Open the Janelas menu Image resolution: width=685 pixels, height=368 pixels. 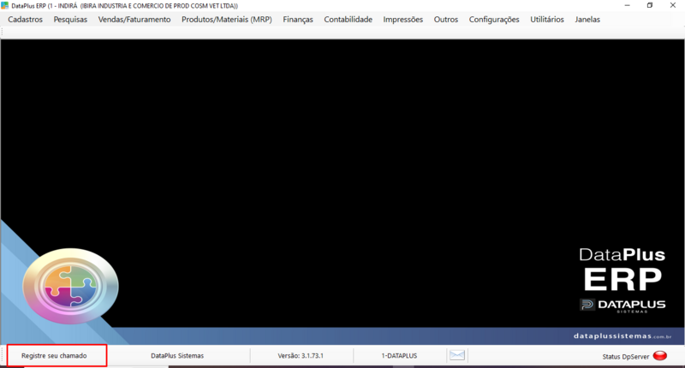pyautogui.click(x=587, y=20)
